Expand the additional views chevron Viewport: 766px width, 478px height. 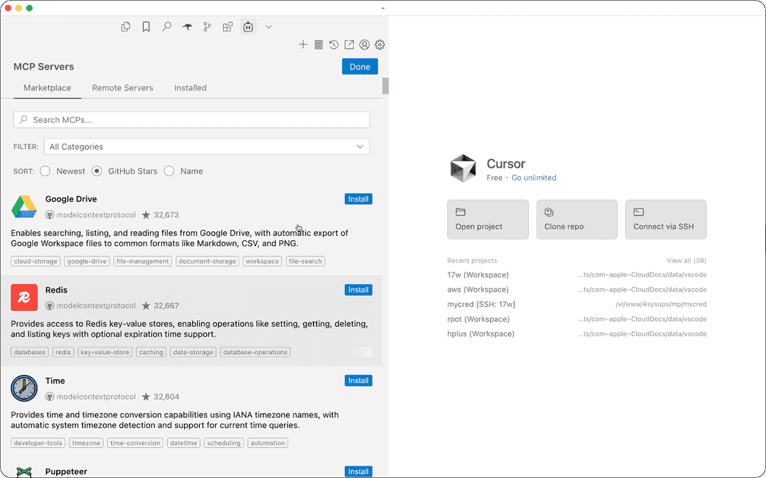click(x=269, y=27)
